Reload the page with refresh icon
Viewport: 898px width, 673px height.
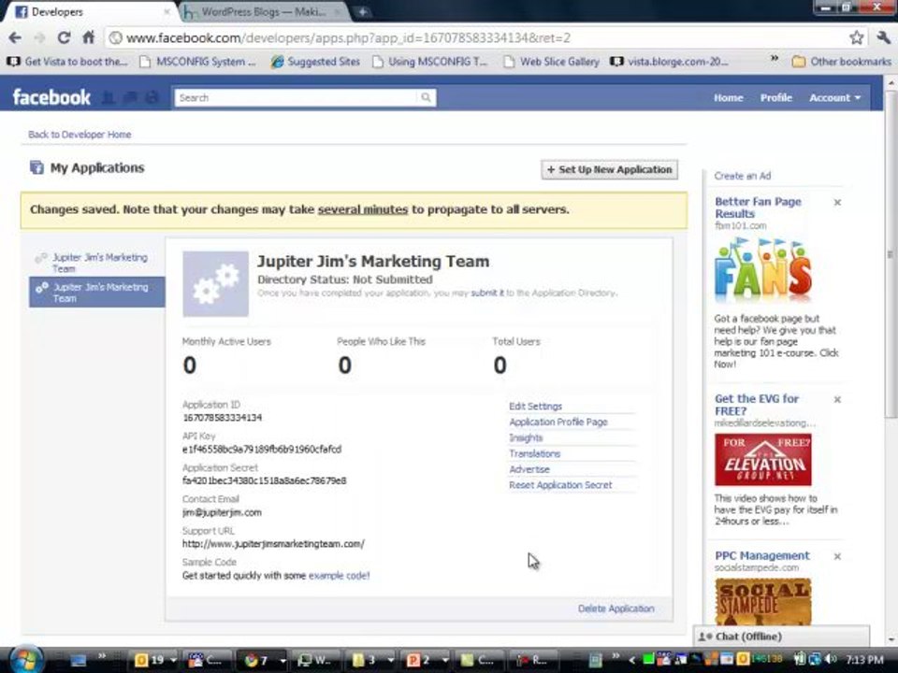[x=65, y=37]
